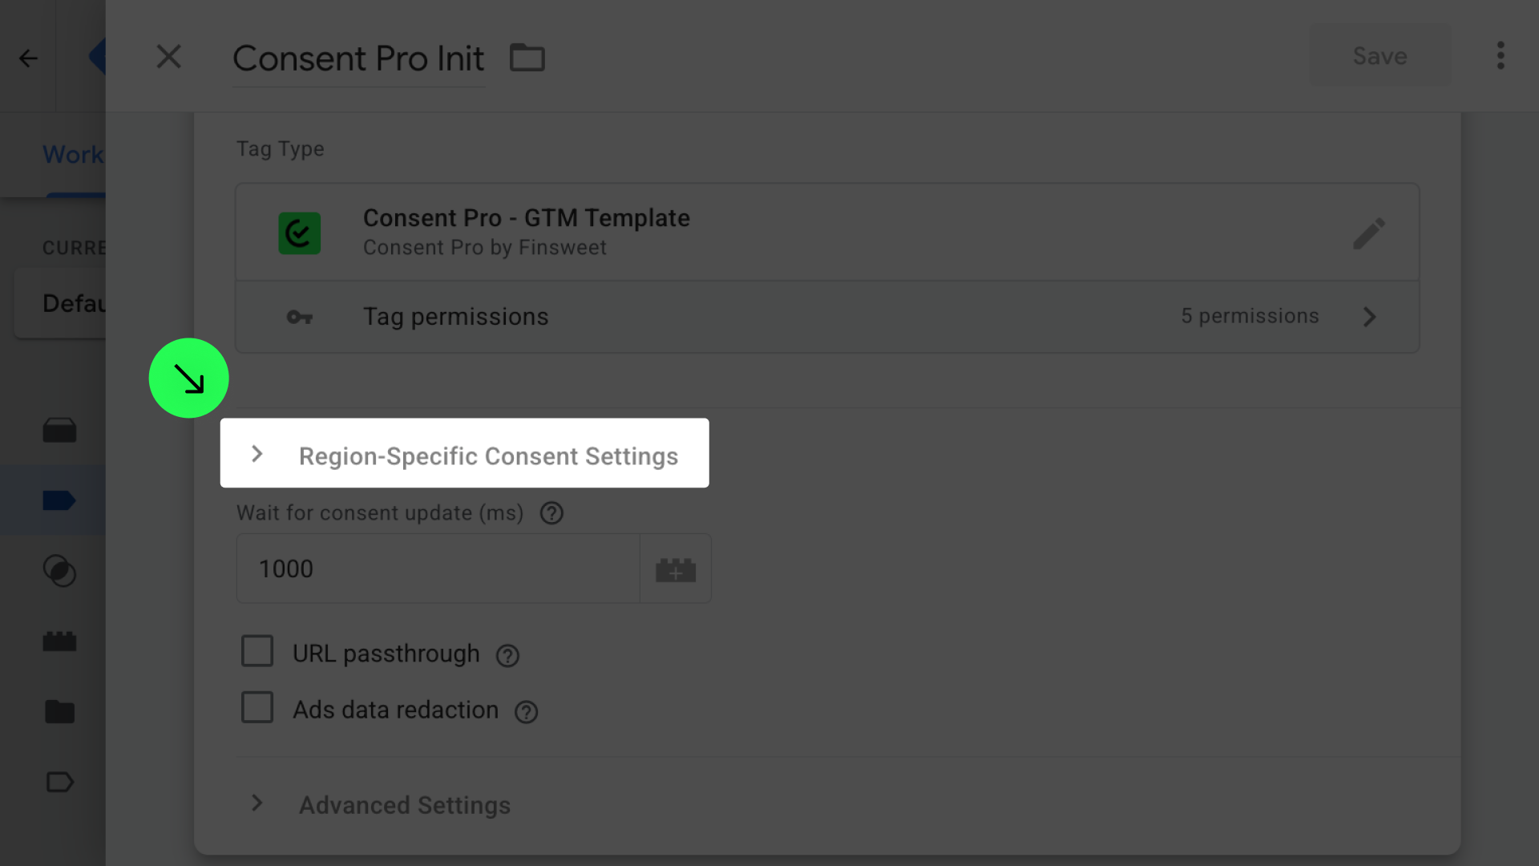Image resolution: width=1539 pixels, height=866 pixels.
Task: Click the Consent Pro Init tag name
Action: [x=358, y=59]
